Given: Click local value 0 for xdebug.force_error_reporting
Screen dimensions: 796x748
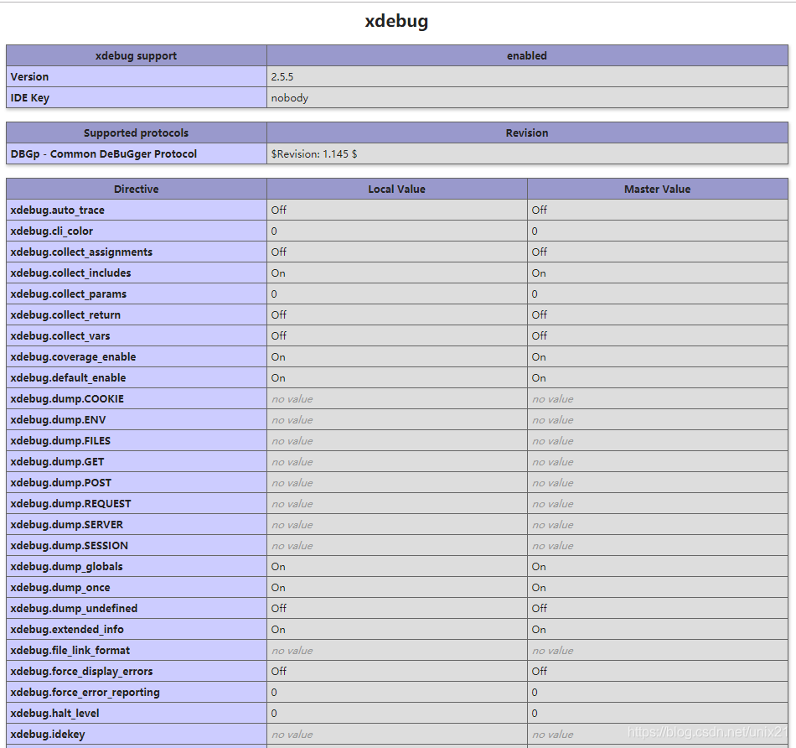Looking at the screenshot, I should [274, 693].
